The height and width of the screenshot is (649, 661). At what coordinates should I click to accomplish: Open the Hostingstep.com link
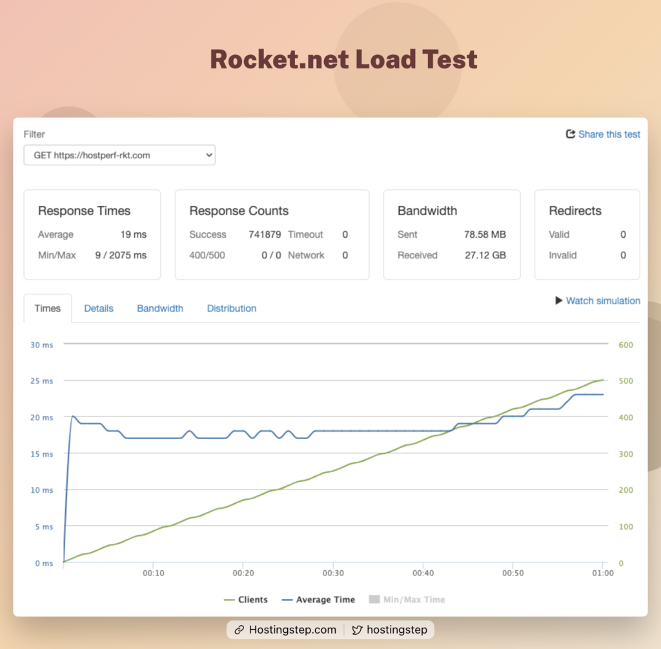(292, 630)
